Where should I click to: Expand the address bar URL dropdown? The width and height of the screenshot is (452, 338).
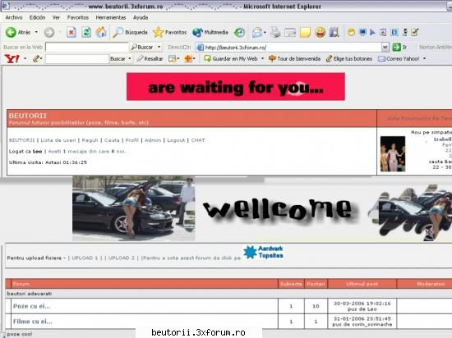pos(385,48)
